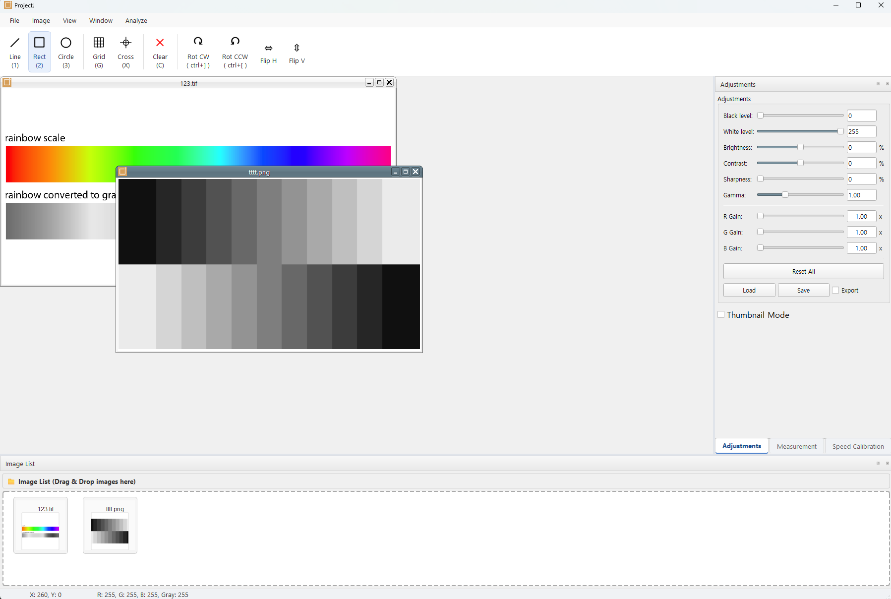Click the Sharpness slider handle
891x599 pixels.
click(760, 179)
